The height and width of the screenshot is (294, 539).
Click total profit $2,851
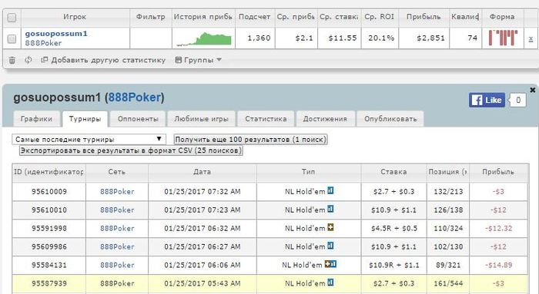click(430, 38)
